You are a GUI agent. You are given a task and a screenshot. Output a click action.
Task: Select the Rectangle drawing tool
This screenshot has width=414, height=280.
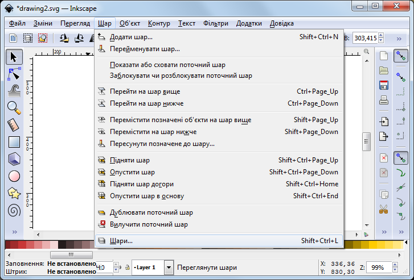pos(14,142)
